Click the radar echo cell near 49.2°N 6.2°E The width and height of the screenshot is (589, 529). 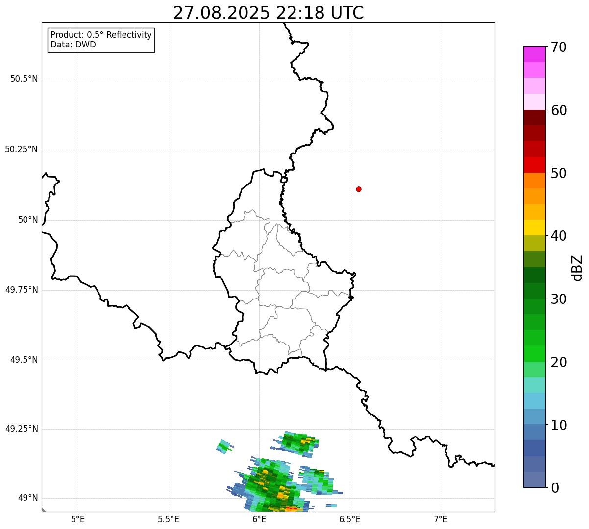tap(295, 443)
